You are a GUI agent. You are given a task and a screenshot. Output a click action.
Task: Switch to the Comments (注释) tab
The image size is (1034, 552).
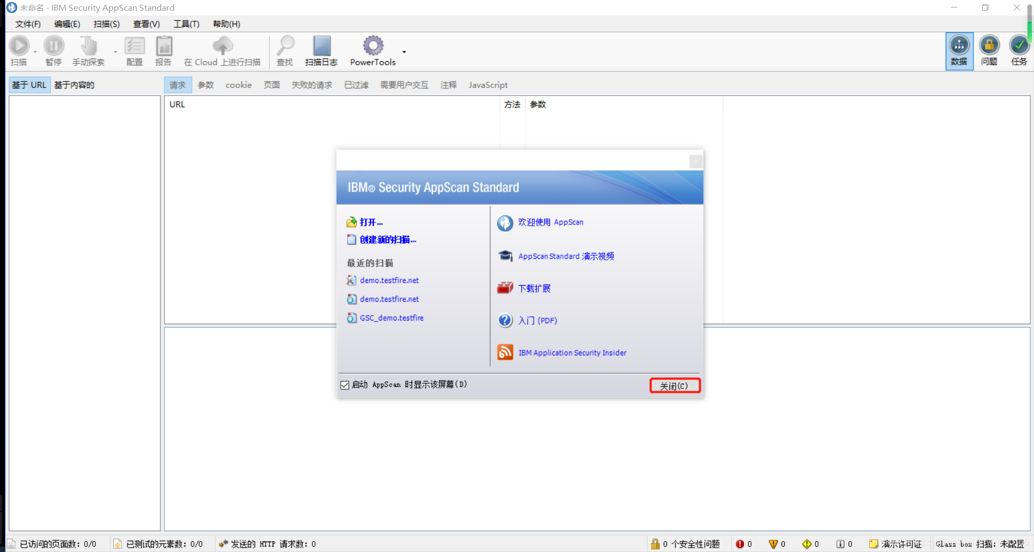point(448,85)
